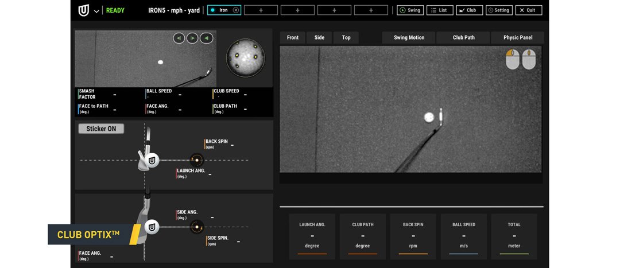Select the scroll-wheel mouse icon in viewer
The height and width of the screenshot is (268, 620).
click(x=529, y=59)
